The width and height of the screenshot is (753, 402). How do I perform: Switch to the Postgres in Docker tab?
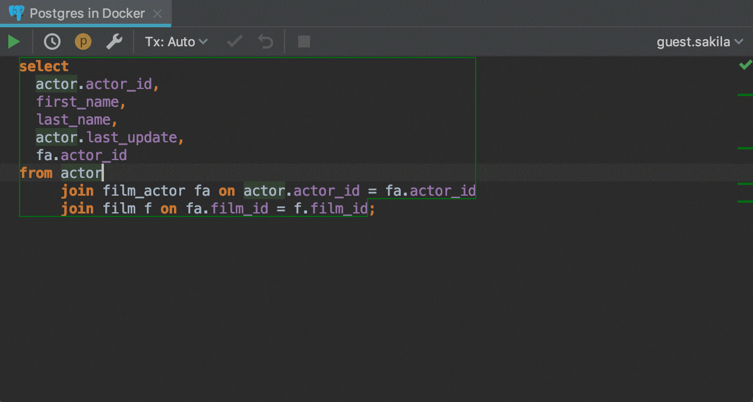[x=87, y=13]
